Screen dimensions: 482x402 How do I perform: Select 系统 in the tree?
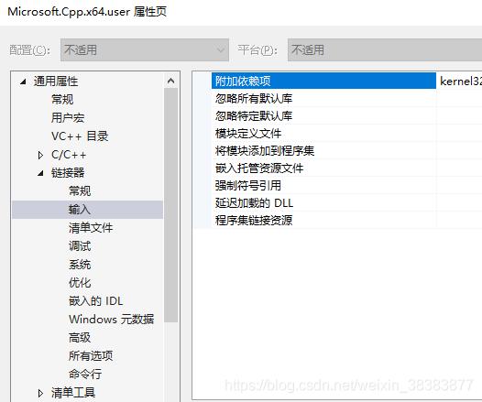80,265
